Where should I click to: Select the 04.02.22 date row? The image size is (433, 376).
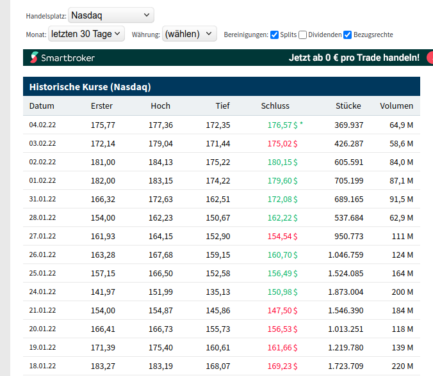pos(42,125)
